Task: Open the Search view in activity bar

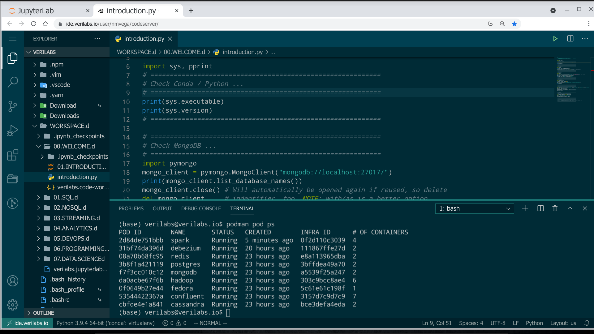Action: [x=13, y=82]
